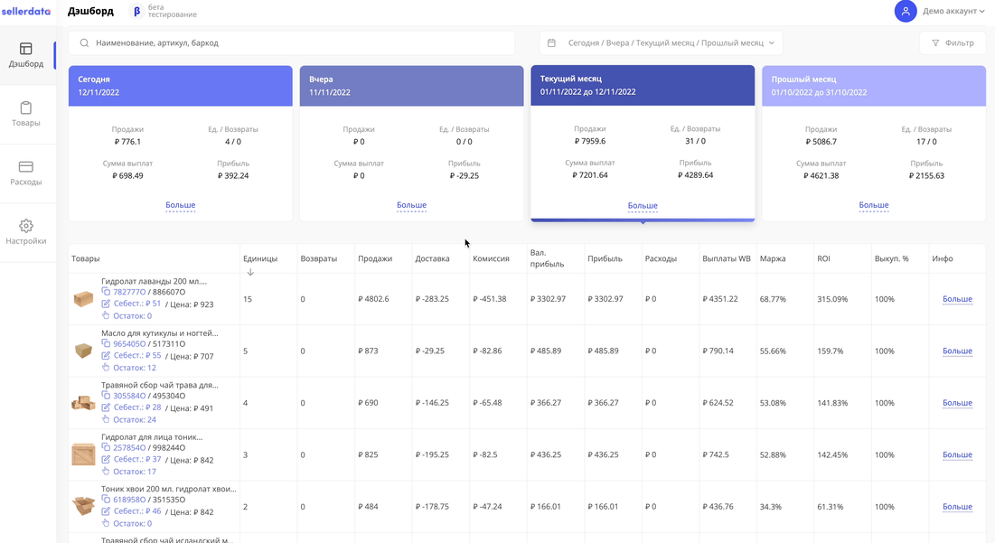Open the Товары sidebar section
This screenshot has width=995, height=543.
26,114
